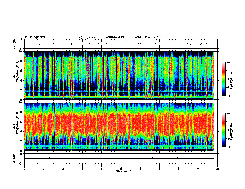Click the ch.2 spectrogram color bar
This screenshot has height=189, width=245.
click(x=224, y=130)
